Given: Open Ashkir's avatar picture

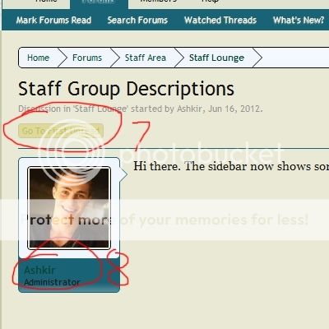Looking at the screenshot, I should (69, 208).
